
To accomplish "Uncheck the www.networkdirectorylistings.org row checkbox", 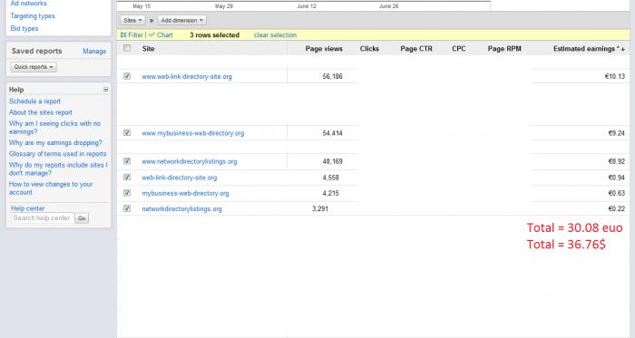I will click(127, 161).
